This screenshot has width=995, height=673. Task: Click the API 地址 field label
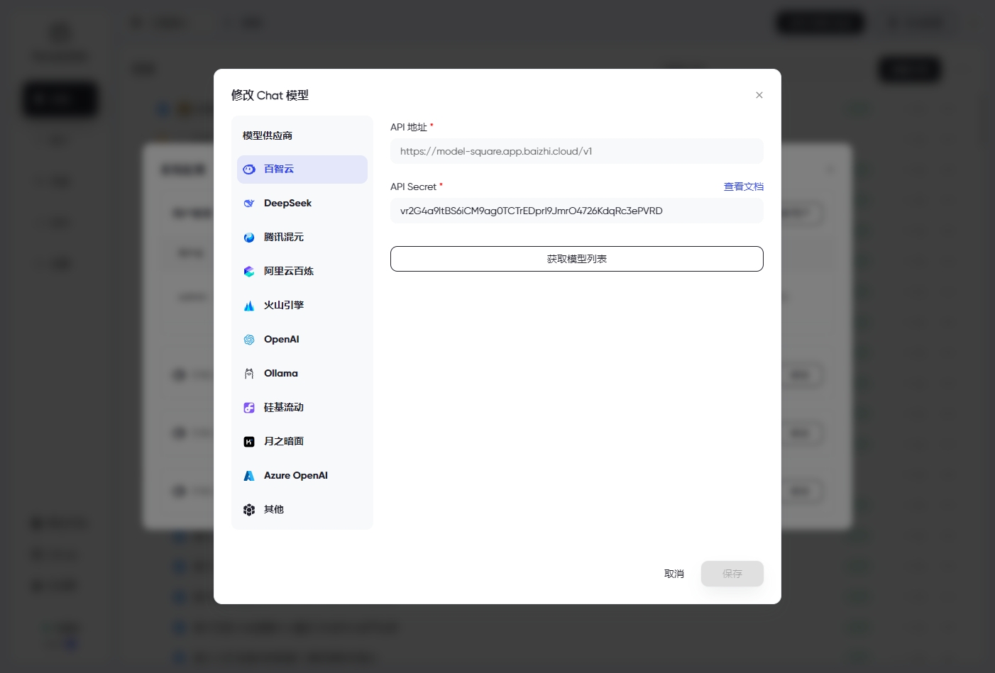tap(409, 127)
